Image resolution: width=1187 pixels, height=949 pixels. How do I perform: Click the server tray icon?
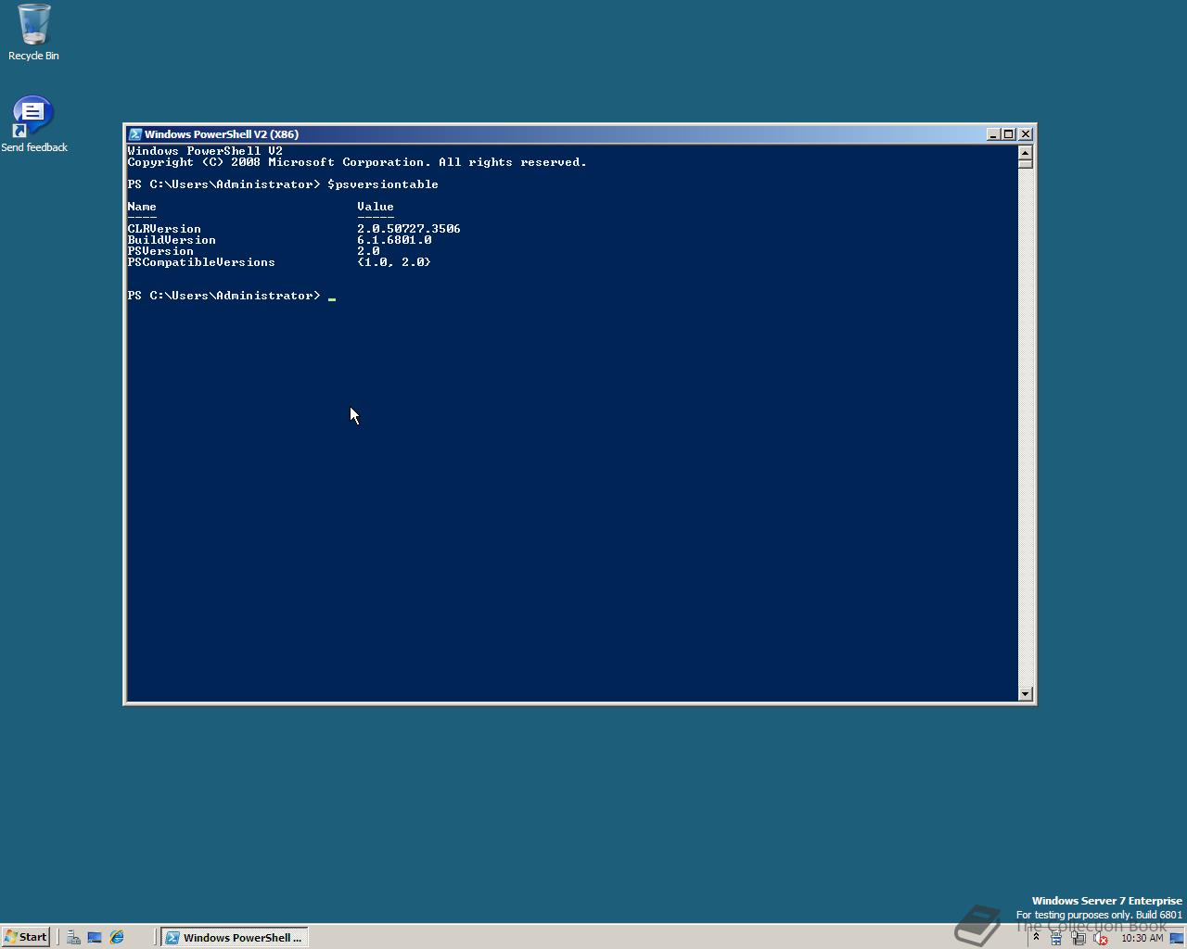tap(1056, 938)
